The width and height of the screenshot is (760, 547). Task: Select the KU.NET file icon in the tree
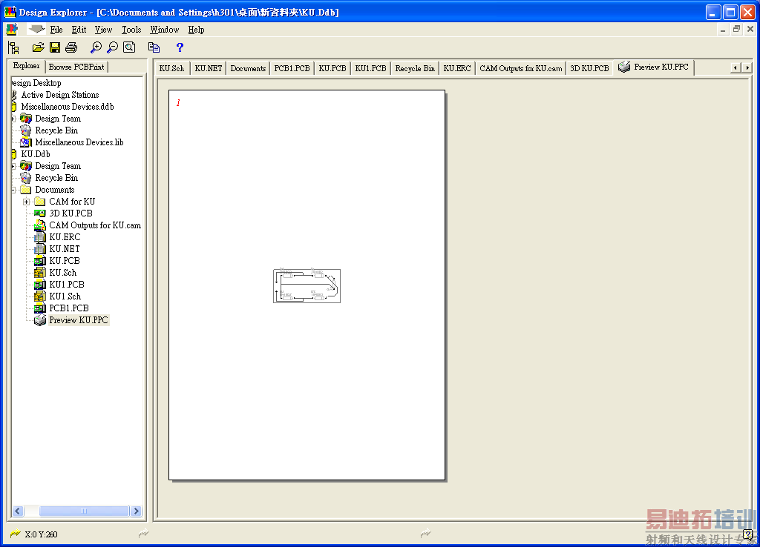click(x=40, y=249)
